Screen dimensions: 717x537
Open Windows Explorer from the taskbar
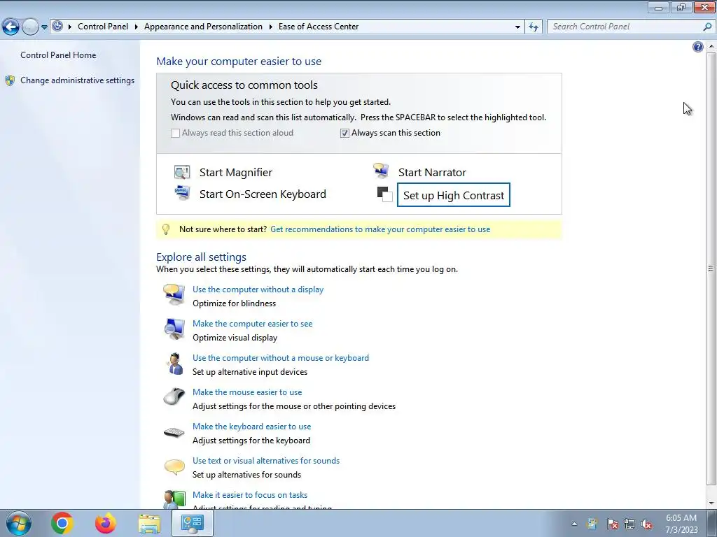coord(149,523)
